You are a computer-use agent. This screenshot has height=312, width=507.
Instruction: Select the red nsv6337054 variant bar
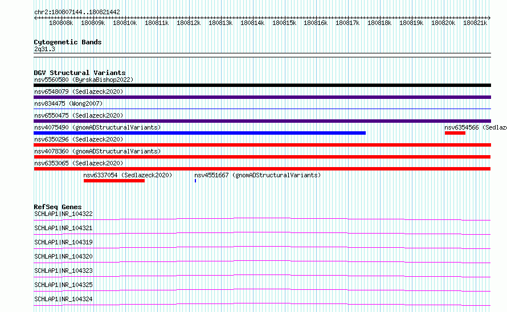[114, 181]
